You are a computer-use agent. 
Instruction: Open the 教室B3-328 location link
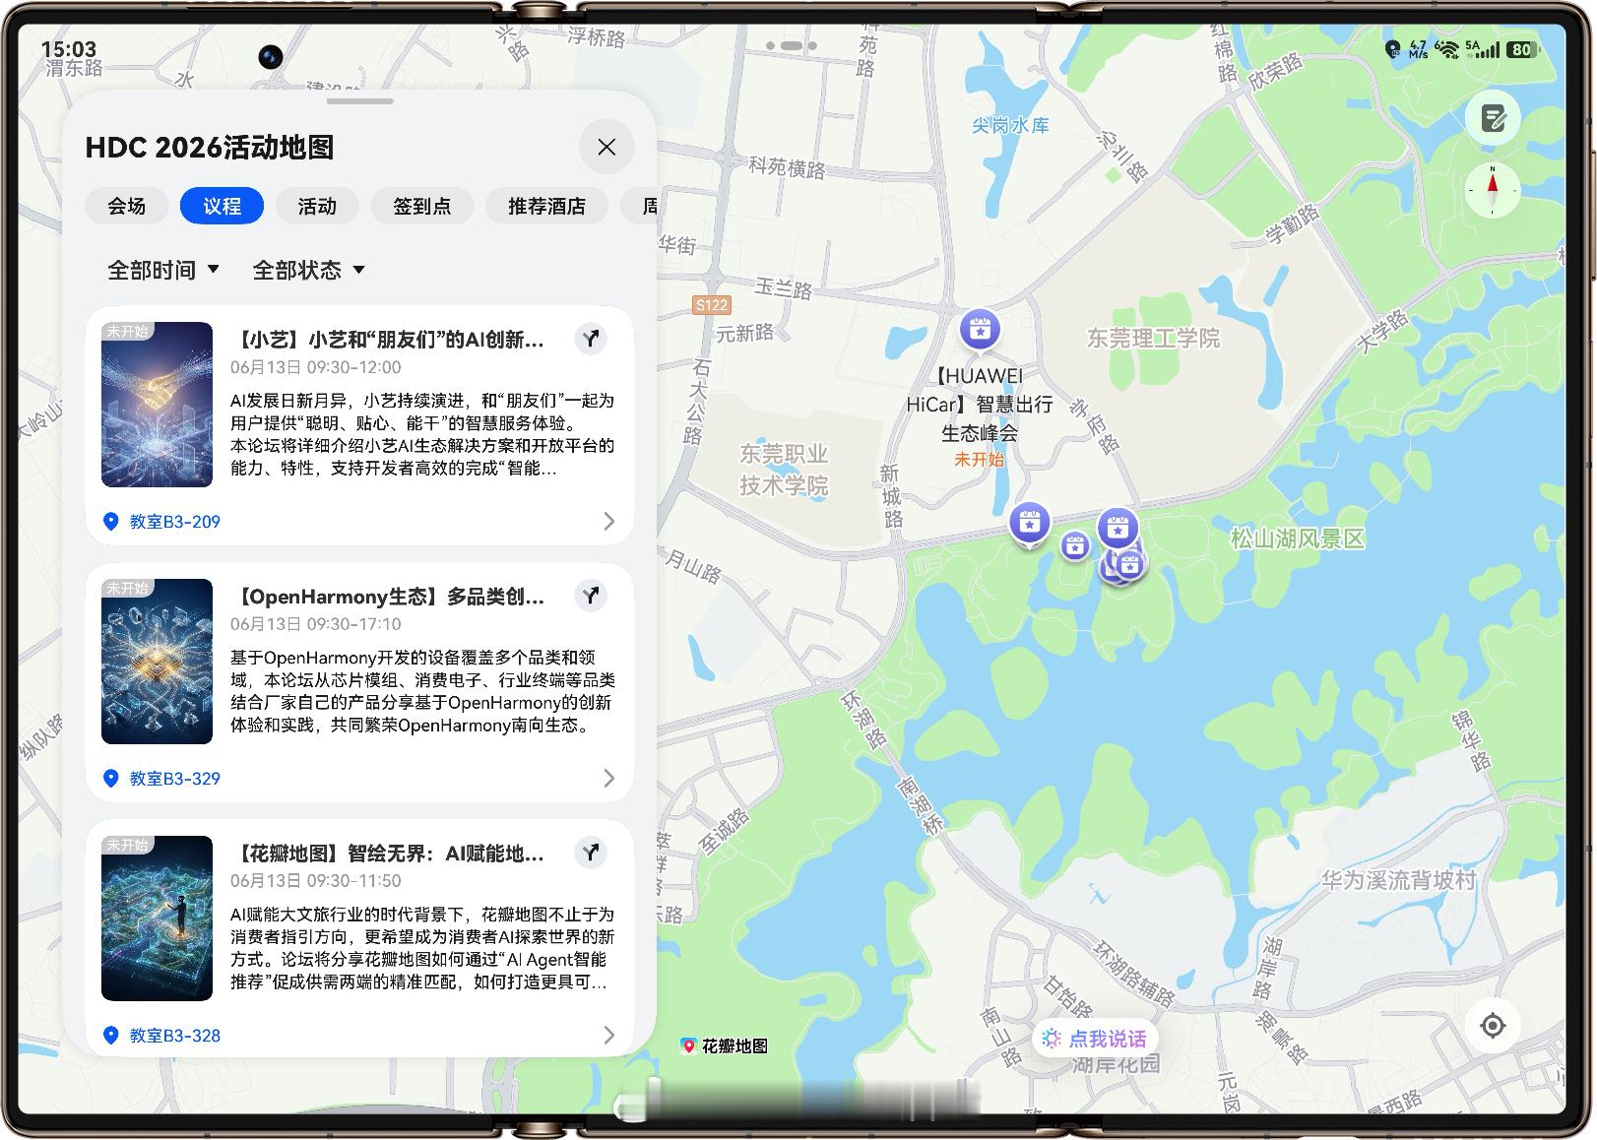[x=175, y=1036]
